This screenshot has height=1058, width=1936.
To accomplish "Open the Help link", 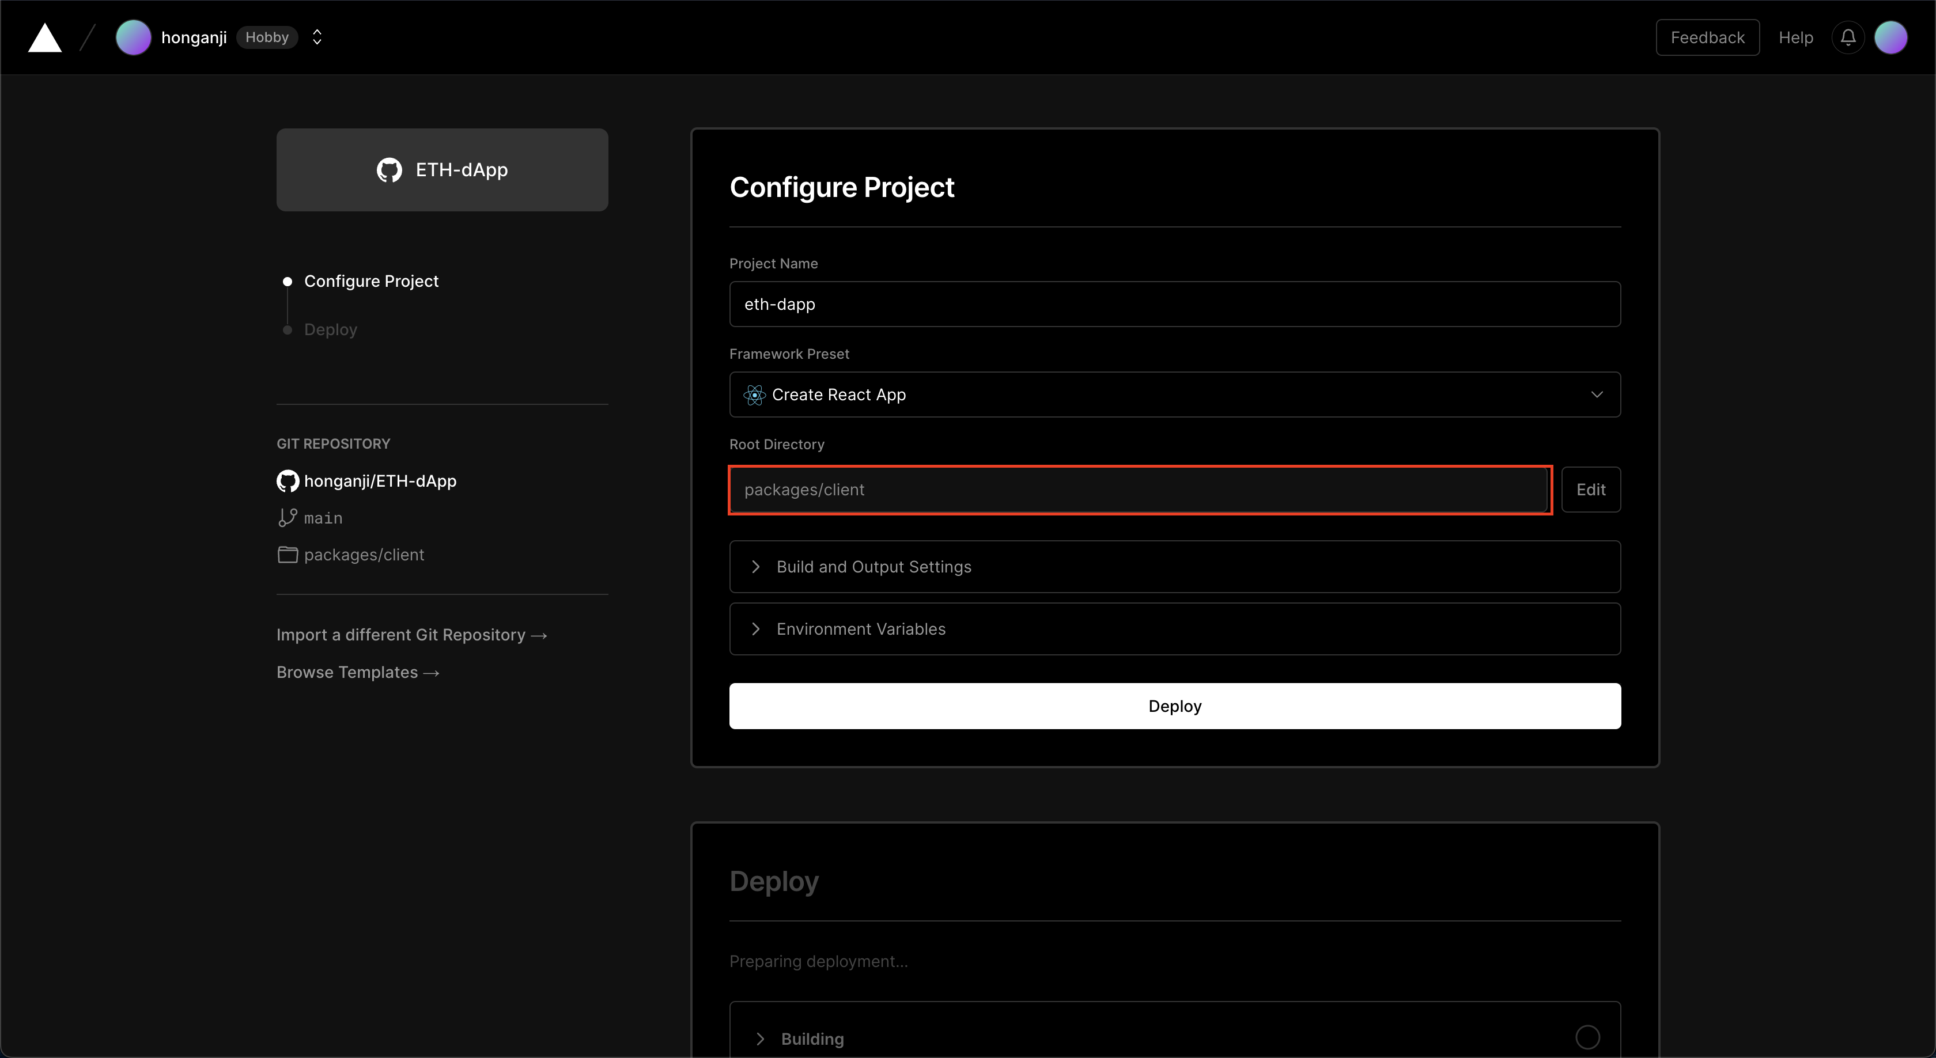I will (x=1795, y=37).
